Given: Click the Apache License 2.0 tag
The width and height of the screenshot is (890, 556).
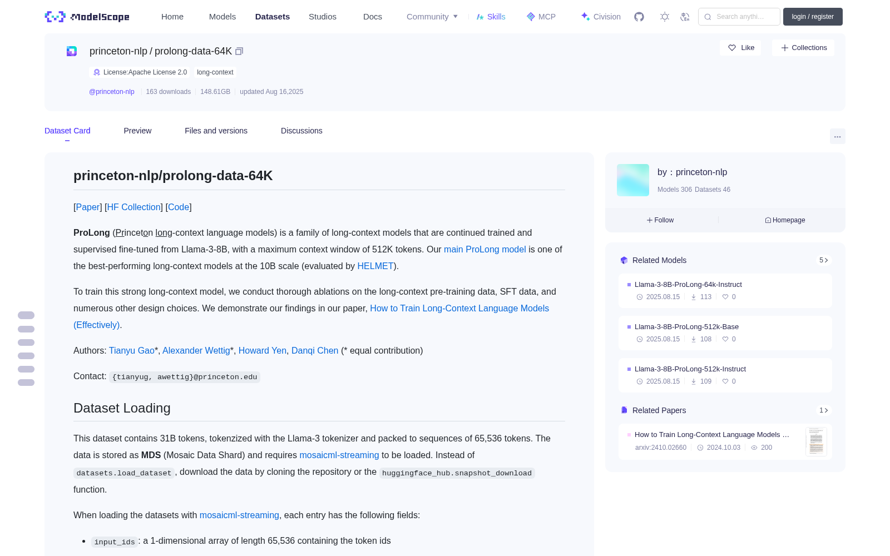Looking at the screenshot, I should tap(140, 72).
